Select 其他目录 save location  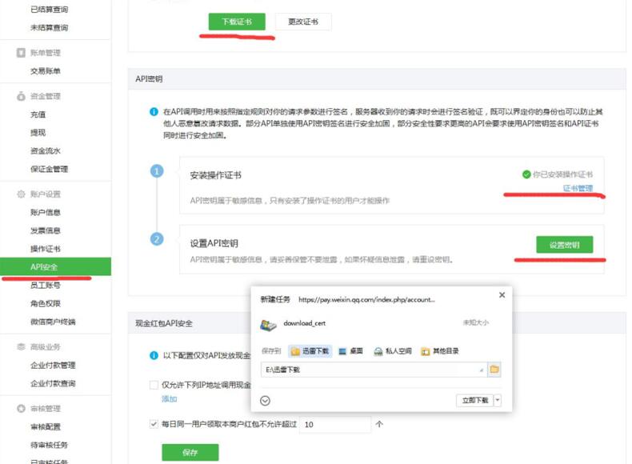tap(440, 351)
